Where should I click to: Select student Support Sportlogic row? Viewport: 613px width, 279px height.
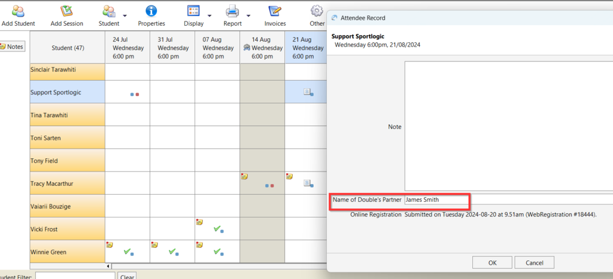[68, 92]
